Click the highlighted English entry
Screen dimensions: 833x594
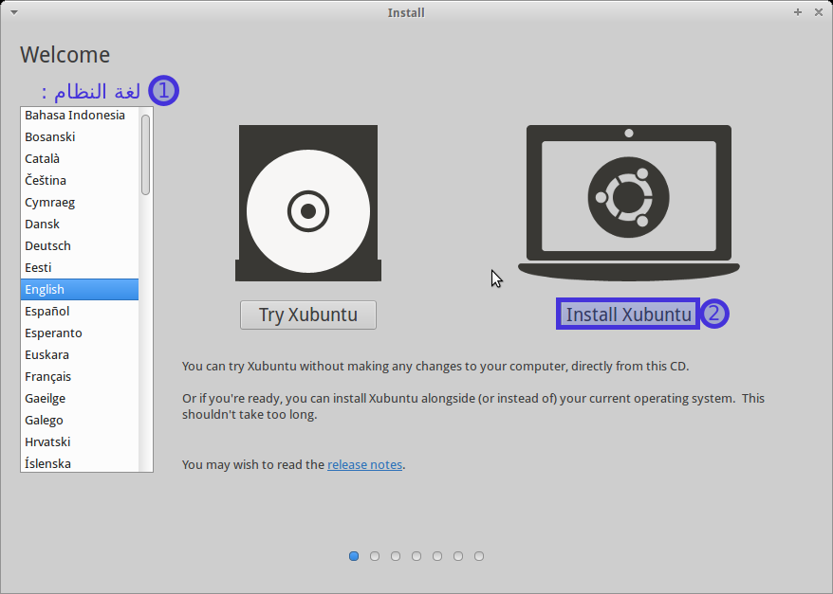pyautogui.click(x=80, y=289)
